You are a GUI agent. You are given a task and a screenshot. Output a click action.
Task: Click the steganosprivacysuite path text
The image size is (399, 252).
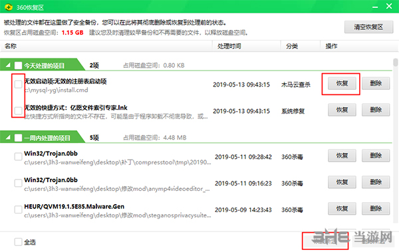click(x=118, y=215)
